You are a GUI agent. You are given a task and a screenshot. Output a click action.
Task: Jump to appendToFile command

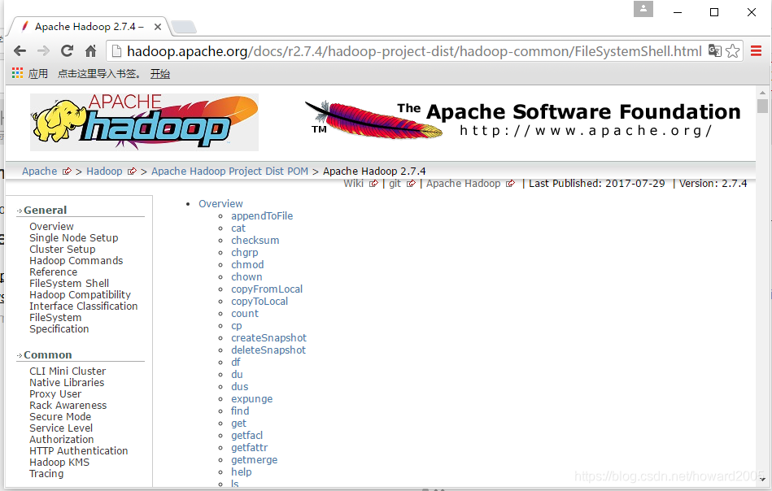[x=262, y=216]
